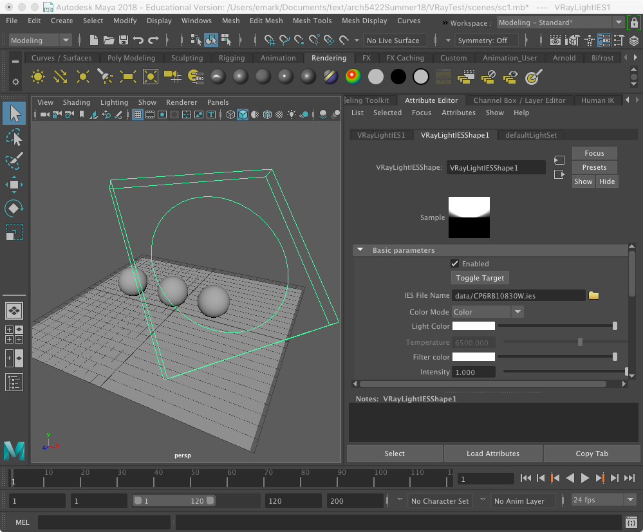Select the VRayLightIES1 node tab
Screen dimensions: 643x532
[x=381, y=135]
